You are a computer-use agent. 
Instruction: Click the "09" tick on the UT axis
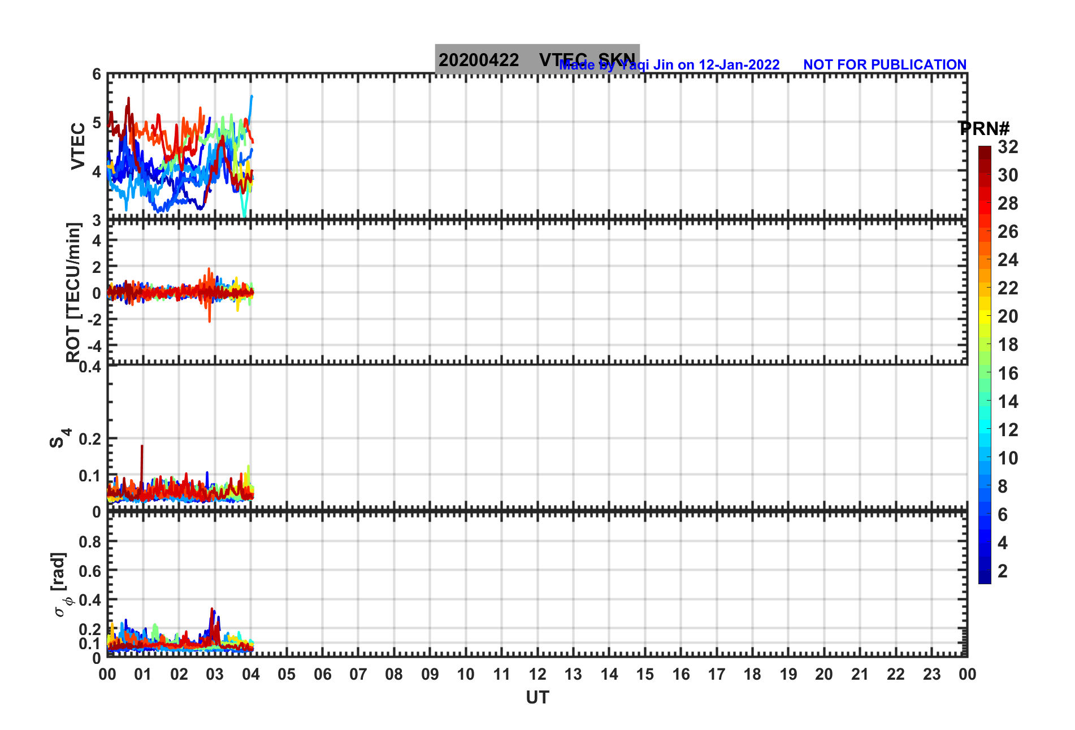click(x=430, y=674)
